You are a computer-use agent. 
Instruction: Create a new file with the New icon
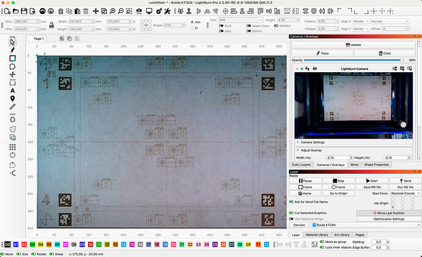tap(7, 11)
